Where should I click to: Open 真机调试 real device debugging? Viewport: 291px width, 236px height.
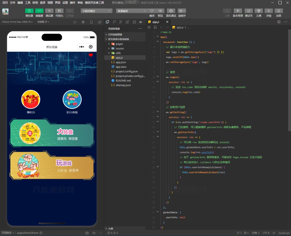171,11
